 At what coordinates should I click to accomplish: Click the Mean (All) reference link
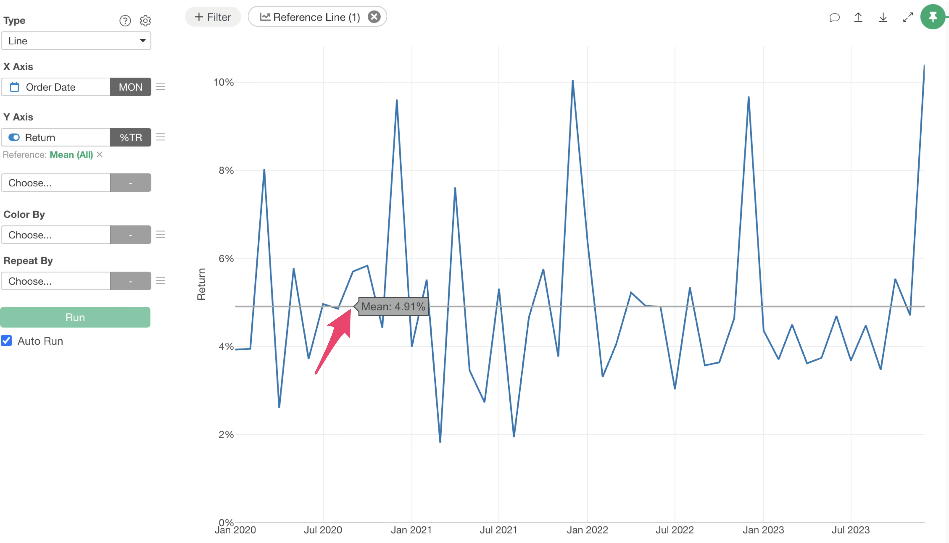click(x=71, y=155)
